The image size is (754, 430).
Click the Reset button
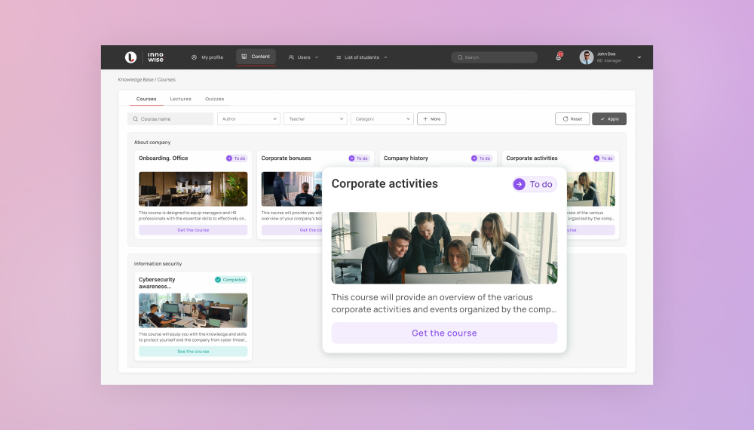point(572,118)
